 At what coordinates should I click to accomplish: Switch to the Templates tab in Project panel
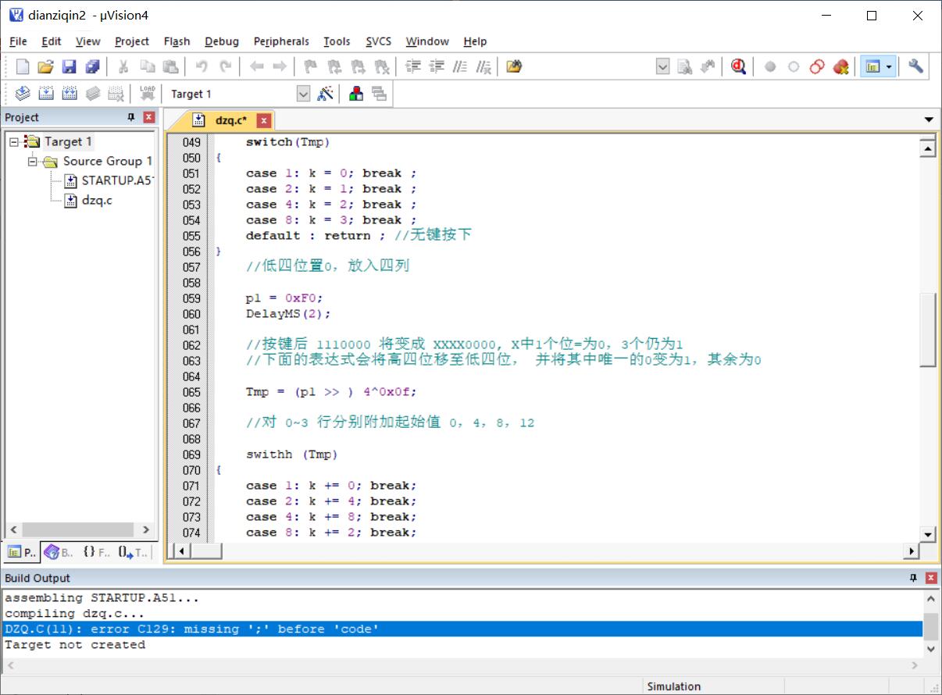click(x=134, y=552)
